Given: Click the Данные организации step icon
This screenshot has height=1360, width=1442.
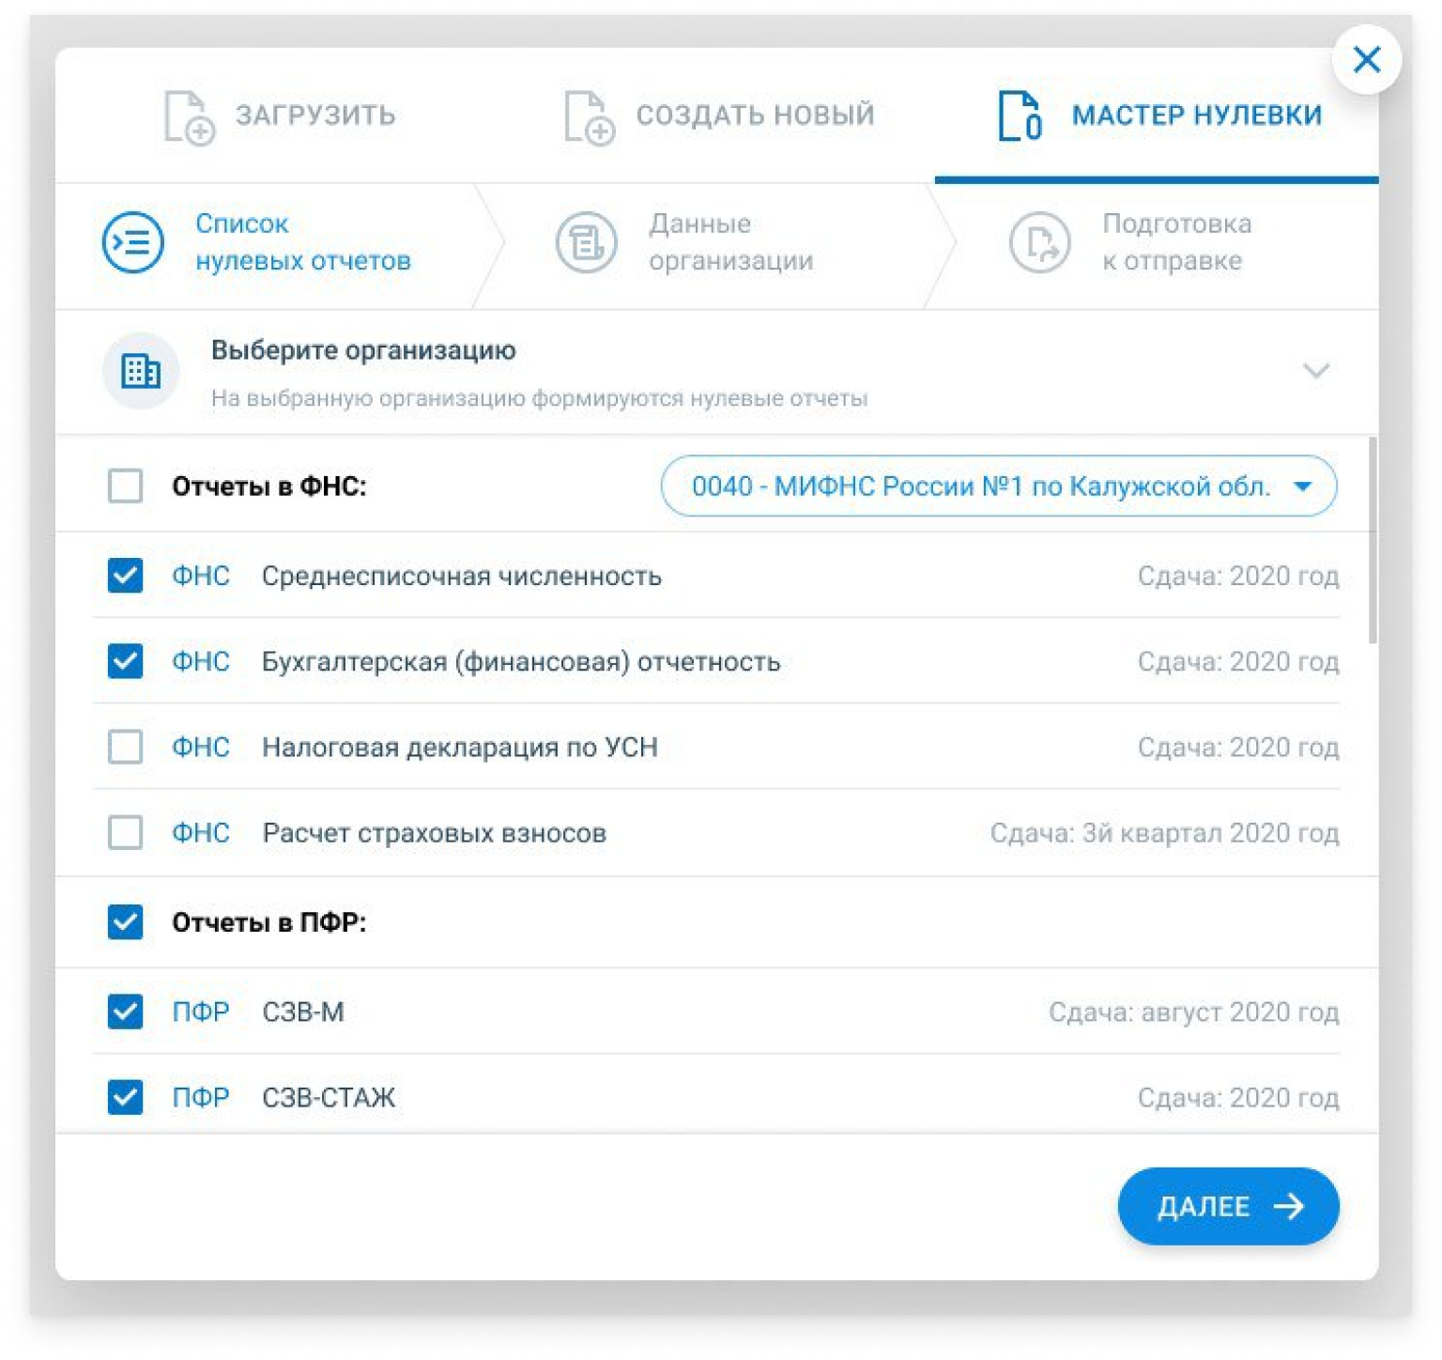Looking at the screenshot, I should (x=586, y=242).
